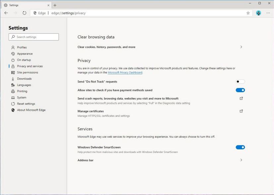Image resolution: width=274 pixels, height=195 pixels.
Task: Open the Site permissions section
Action: pos(27,72)
